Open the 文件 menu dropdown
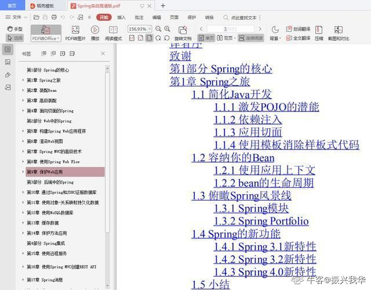Screen dimensions: 371x290 pyautogui.click(x=16, y=17)
